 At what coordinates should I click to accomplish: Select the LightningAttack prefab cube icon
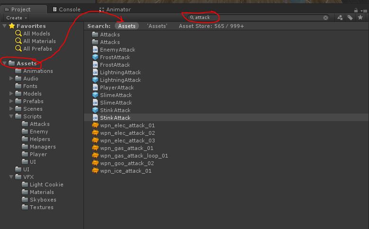click(95, 80)
